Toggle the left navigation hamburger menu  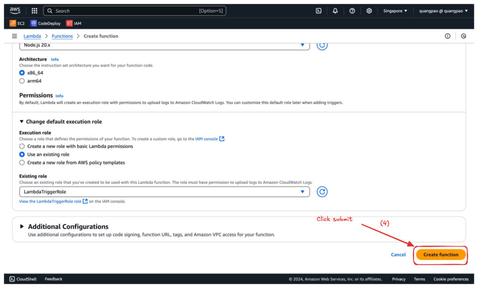click(14, 36)
